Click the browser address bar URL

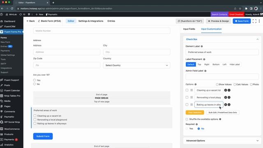(66, 9)
